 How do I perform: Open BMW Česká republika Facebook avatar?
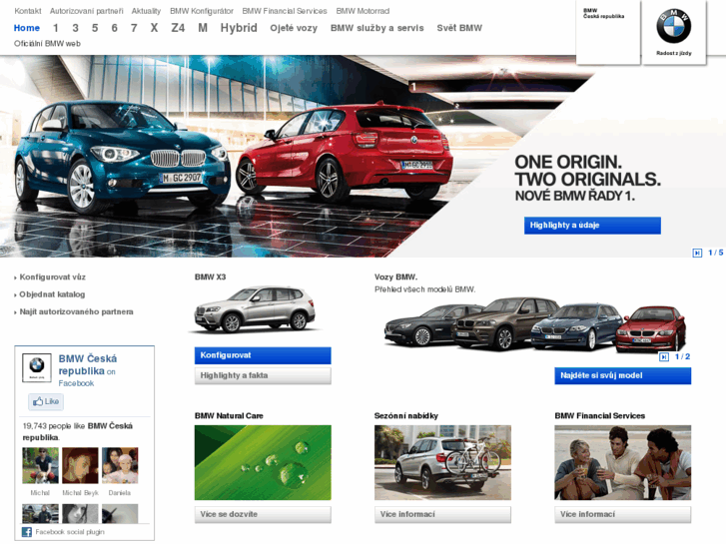37,368
